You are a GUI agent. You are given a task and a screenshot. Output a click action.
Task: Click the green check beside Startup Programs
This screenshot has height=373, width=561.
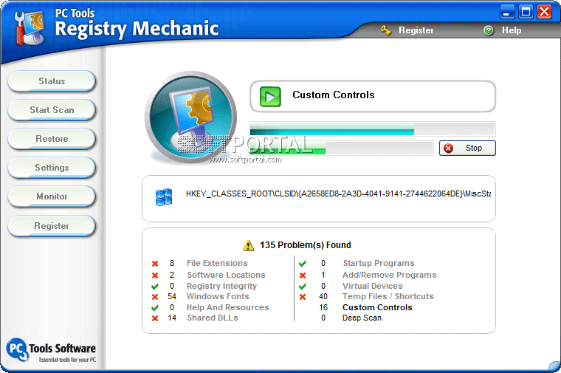click(x=303, y=264)
